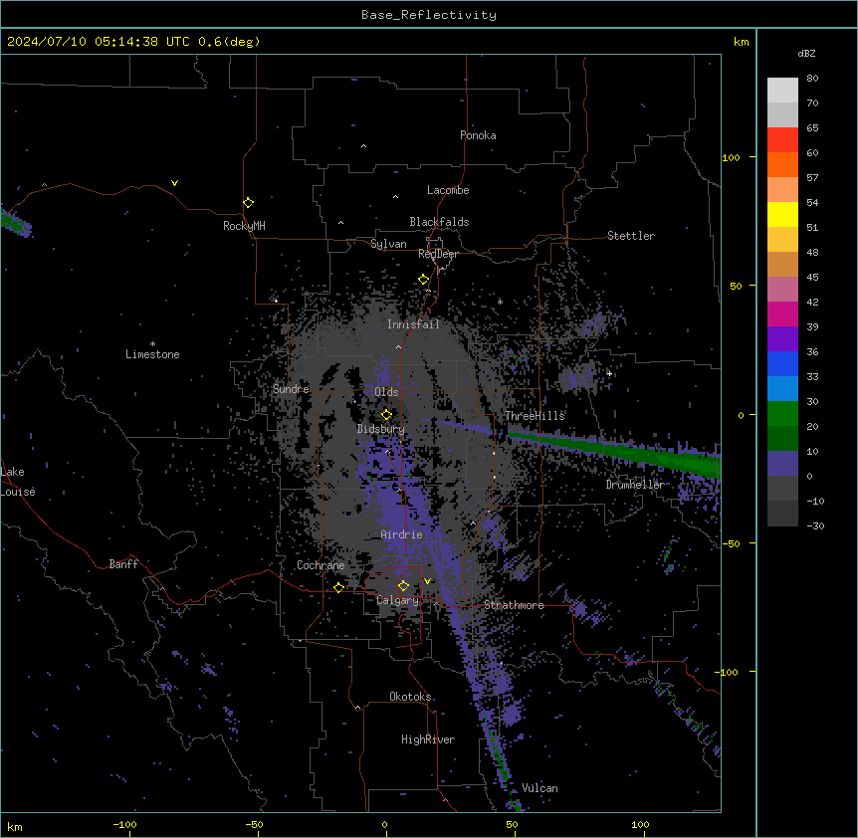Image resolution: width=858 pixels, height=838 pixels.
Task: Click the Stettler city label
Action: (x=631, y=236)
